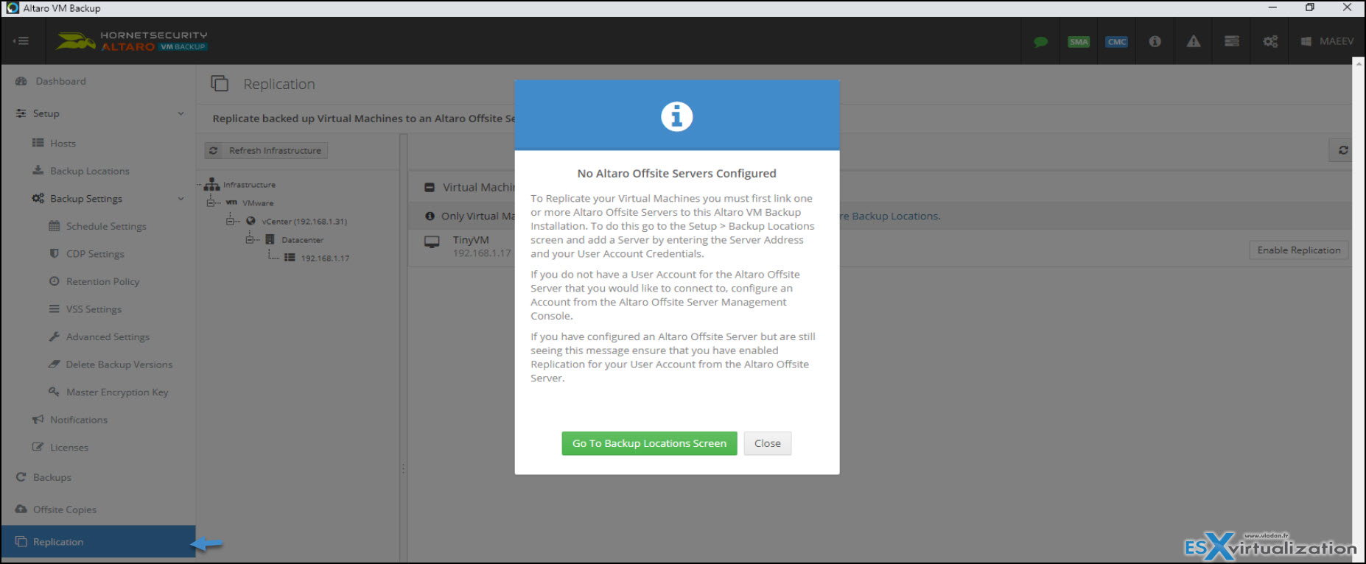The width and height of the screenshot is (1366, 564).
Task: Collapse the Virtual Machines section
Action: pos(430,188)
